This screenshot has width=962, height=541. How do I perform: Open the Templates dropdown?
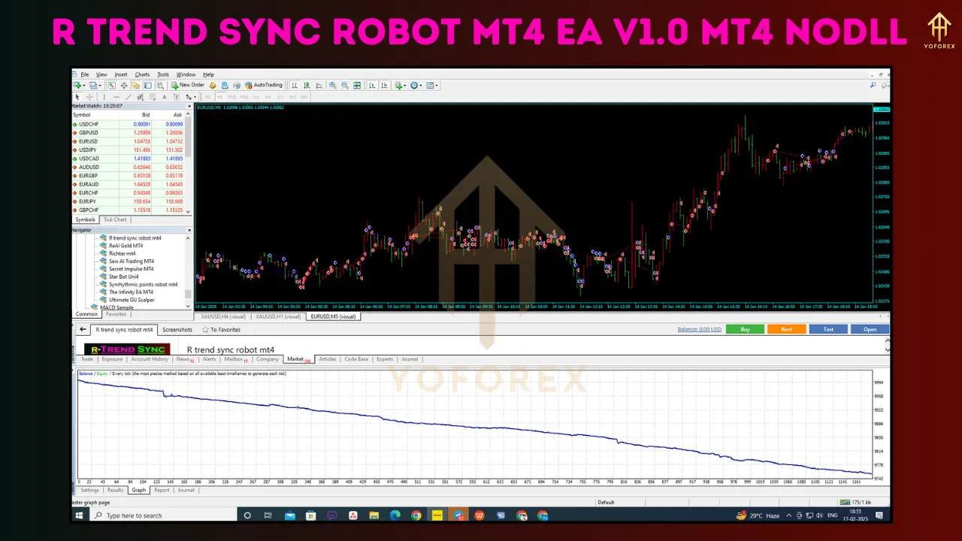click(x=431, y=85)
